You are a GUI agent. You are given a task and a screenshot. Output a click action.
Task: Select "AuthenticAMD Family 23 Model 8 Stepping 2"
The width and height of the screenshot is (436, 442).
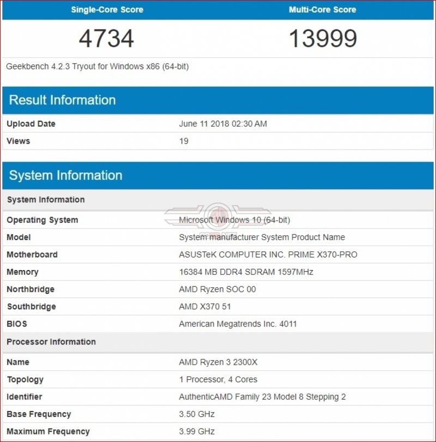pyautogui.click(x=263, y=397)
